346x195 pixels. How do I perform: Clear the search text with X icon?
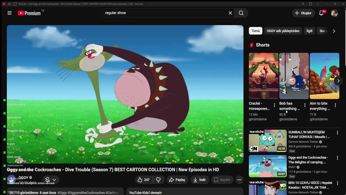coord(230,13)
